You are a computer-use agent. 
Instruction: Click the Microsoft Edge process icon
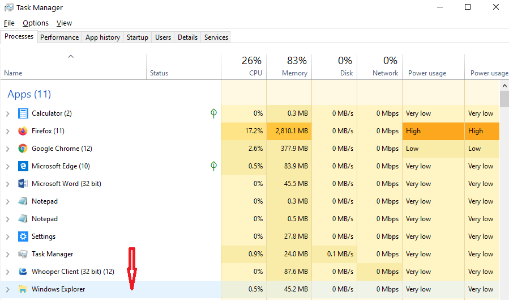click(x=23, y=166)
